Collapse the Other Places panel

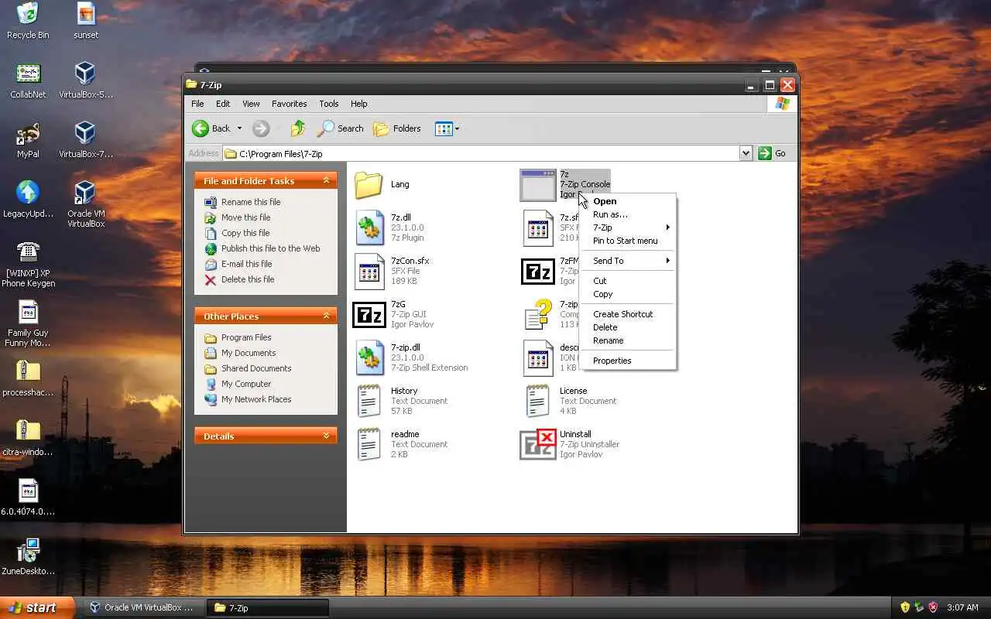click(x=326, y=316)
